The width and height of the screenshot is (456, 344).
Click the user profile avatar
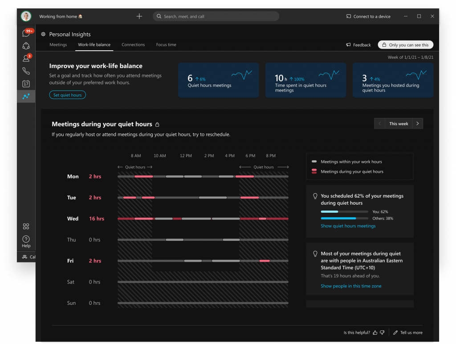[26, 16]
